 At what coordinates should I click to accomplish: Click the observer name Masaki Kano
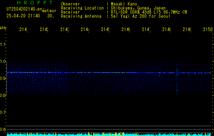coord(124,4)
